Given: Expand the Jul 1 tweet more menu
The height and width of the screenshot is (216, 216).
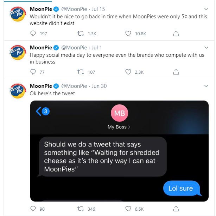Looking at the screenshot, I should (x=206, y=48).
